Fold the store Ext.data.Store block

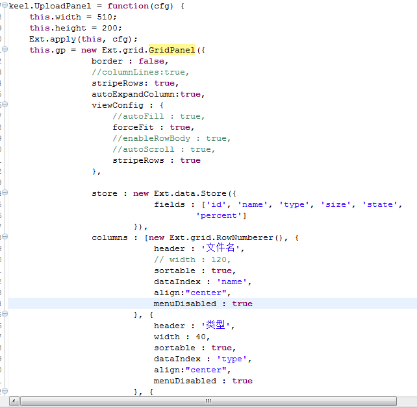click(x=4, y=193)
